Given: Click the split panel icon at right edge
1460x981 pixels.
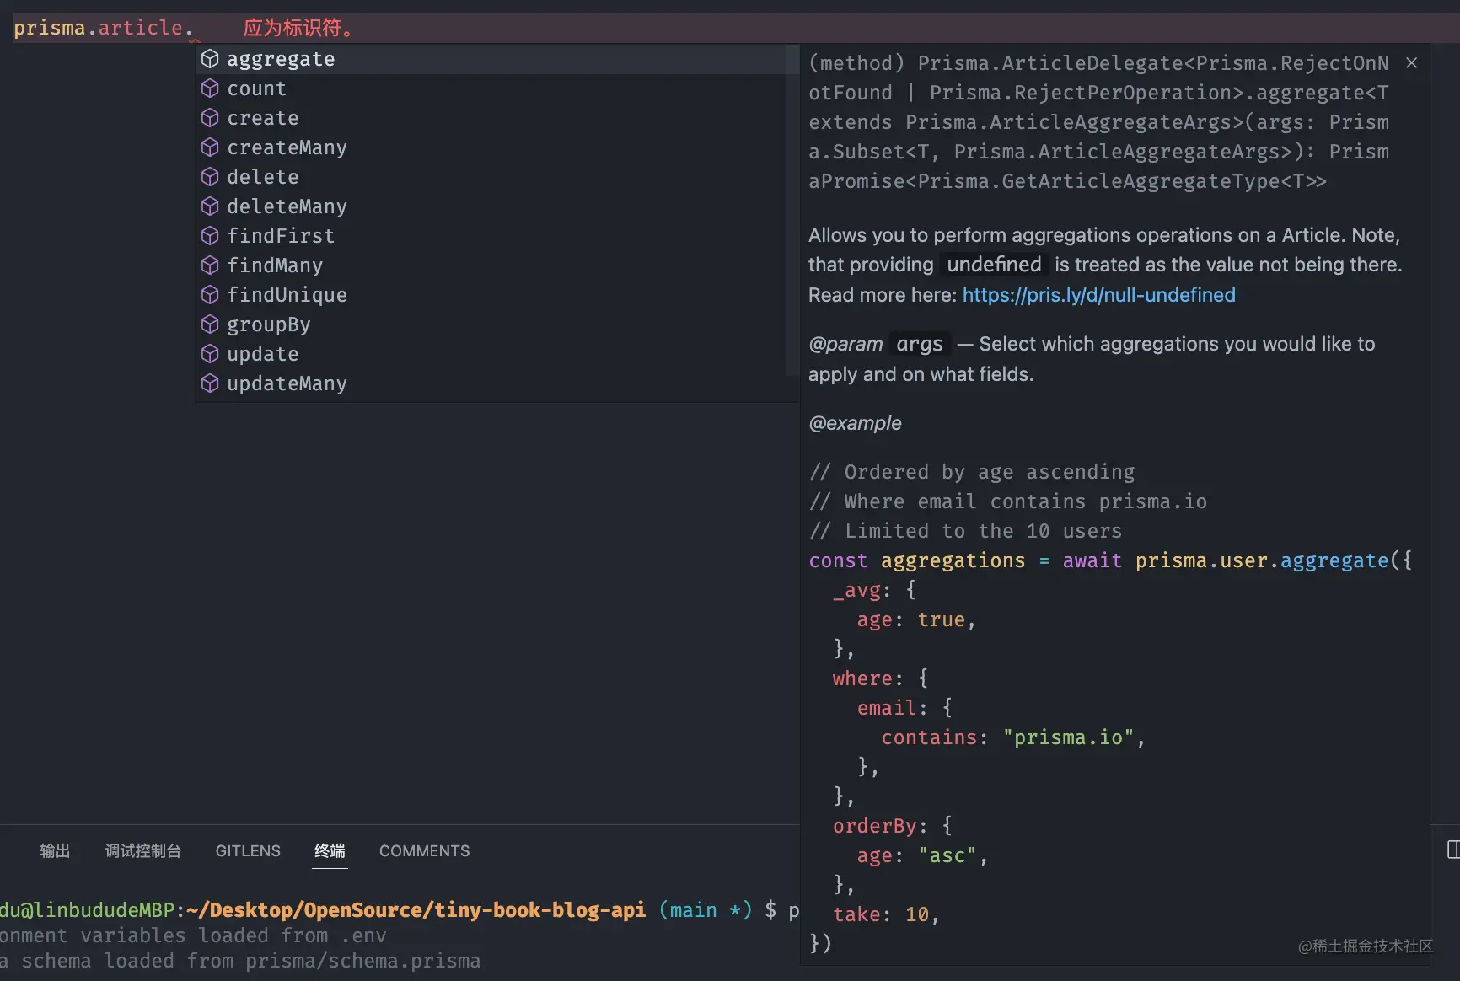Looking at the screenshot, I should (x=1452, y=850).
